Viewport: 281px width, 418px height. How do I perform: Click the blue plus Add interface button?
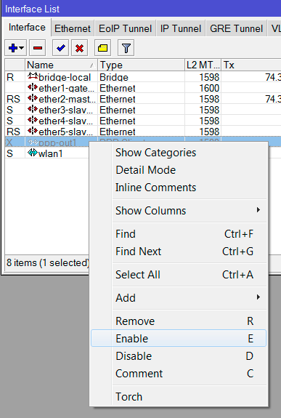pos(13,48)
